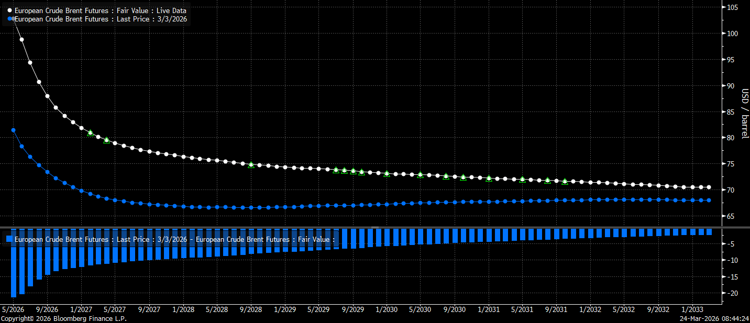Click the first blue Last Price point at 5/2026

point(13,130)
